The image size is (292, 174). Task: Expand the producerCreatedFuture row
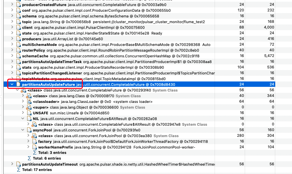point(12,4)
